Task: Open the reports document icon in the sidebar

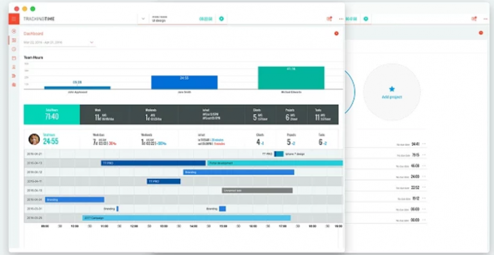Action: (14, 76)
